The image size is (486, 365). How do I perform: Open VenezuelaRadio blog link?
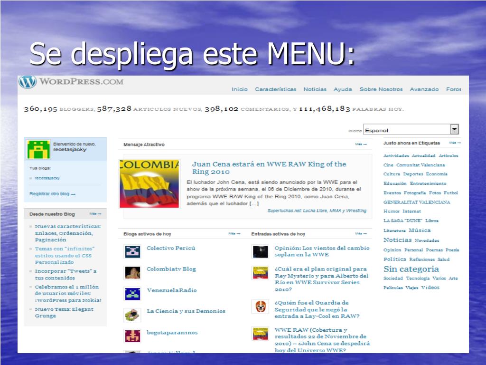click(x=172, y=290)
